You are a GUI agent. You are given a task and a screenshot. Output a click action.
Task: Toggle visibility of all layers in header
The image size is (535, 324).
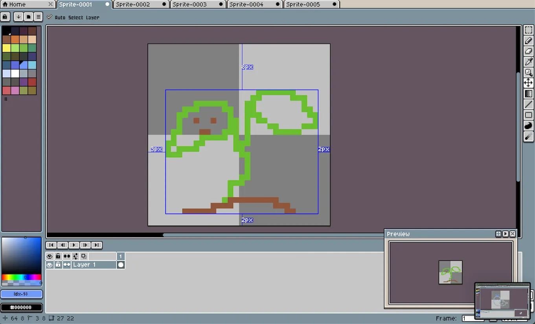(x=50, y=256)
